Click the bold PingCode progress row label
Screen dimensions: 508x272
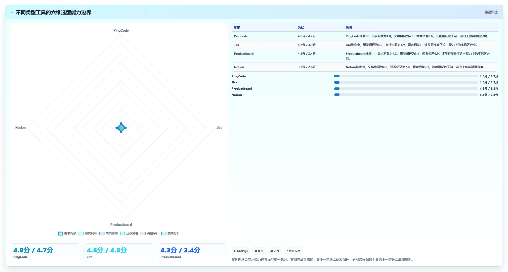[x=238, y=76]
